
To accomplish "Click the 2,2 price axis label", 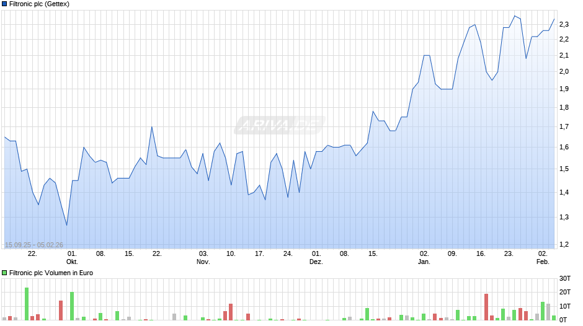I will [564, 40].
